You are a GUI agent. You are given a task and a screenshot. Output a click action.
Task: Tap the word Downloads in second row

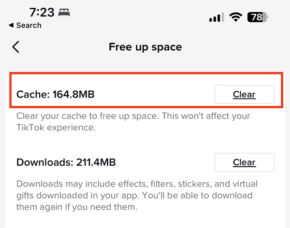click(44, 162)
